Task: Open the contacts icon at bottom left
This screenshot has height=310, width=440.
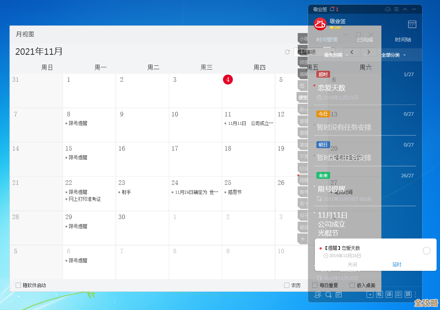Action: pos(318,294)
